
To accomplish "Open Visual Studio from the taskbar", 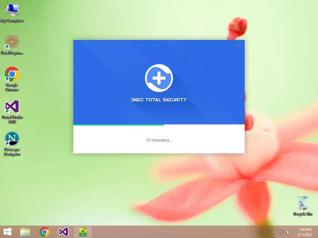I will coord(64,232).
